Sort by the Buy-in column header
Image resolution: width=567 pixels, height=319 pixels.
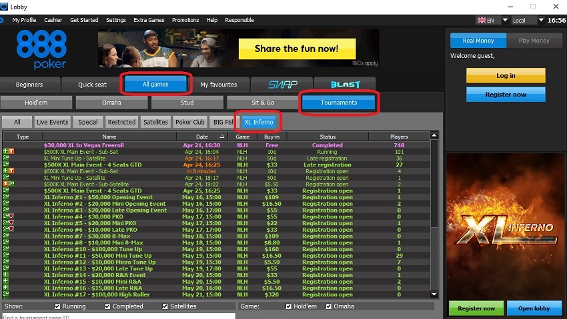tap(272, 137)
